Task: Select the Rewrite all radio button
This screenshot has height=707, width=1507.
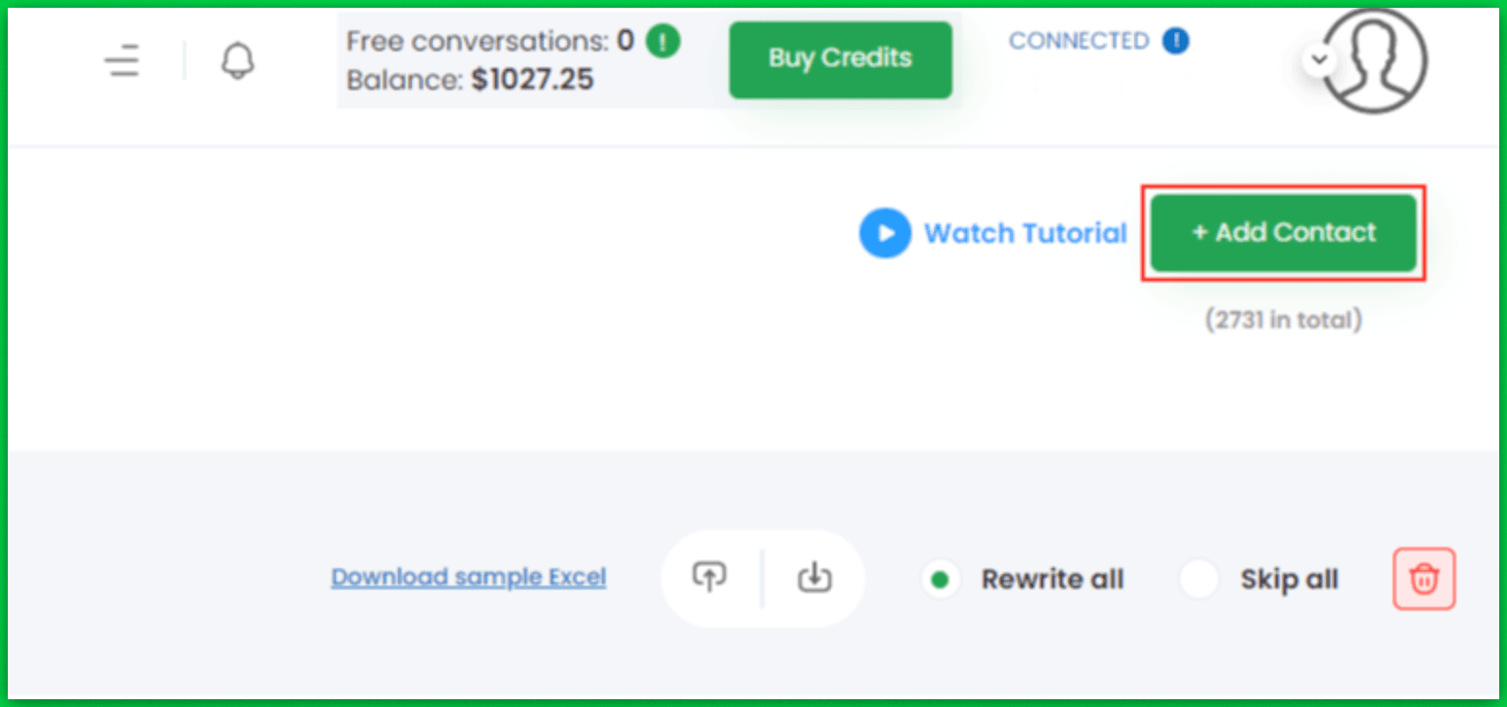Action: [939, 580]
